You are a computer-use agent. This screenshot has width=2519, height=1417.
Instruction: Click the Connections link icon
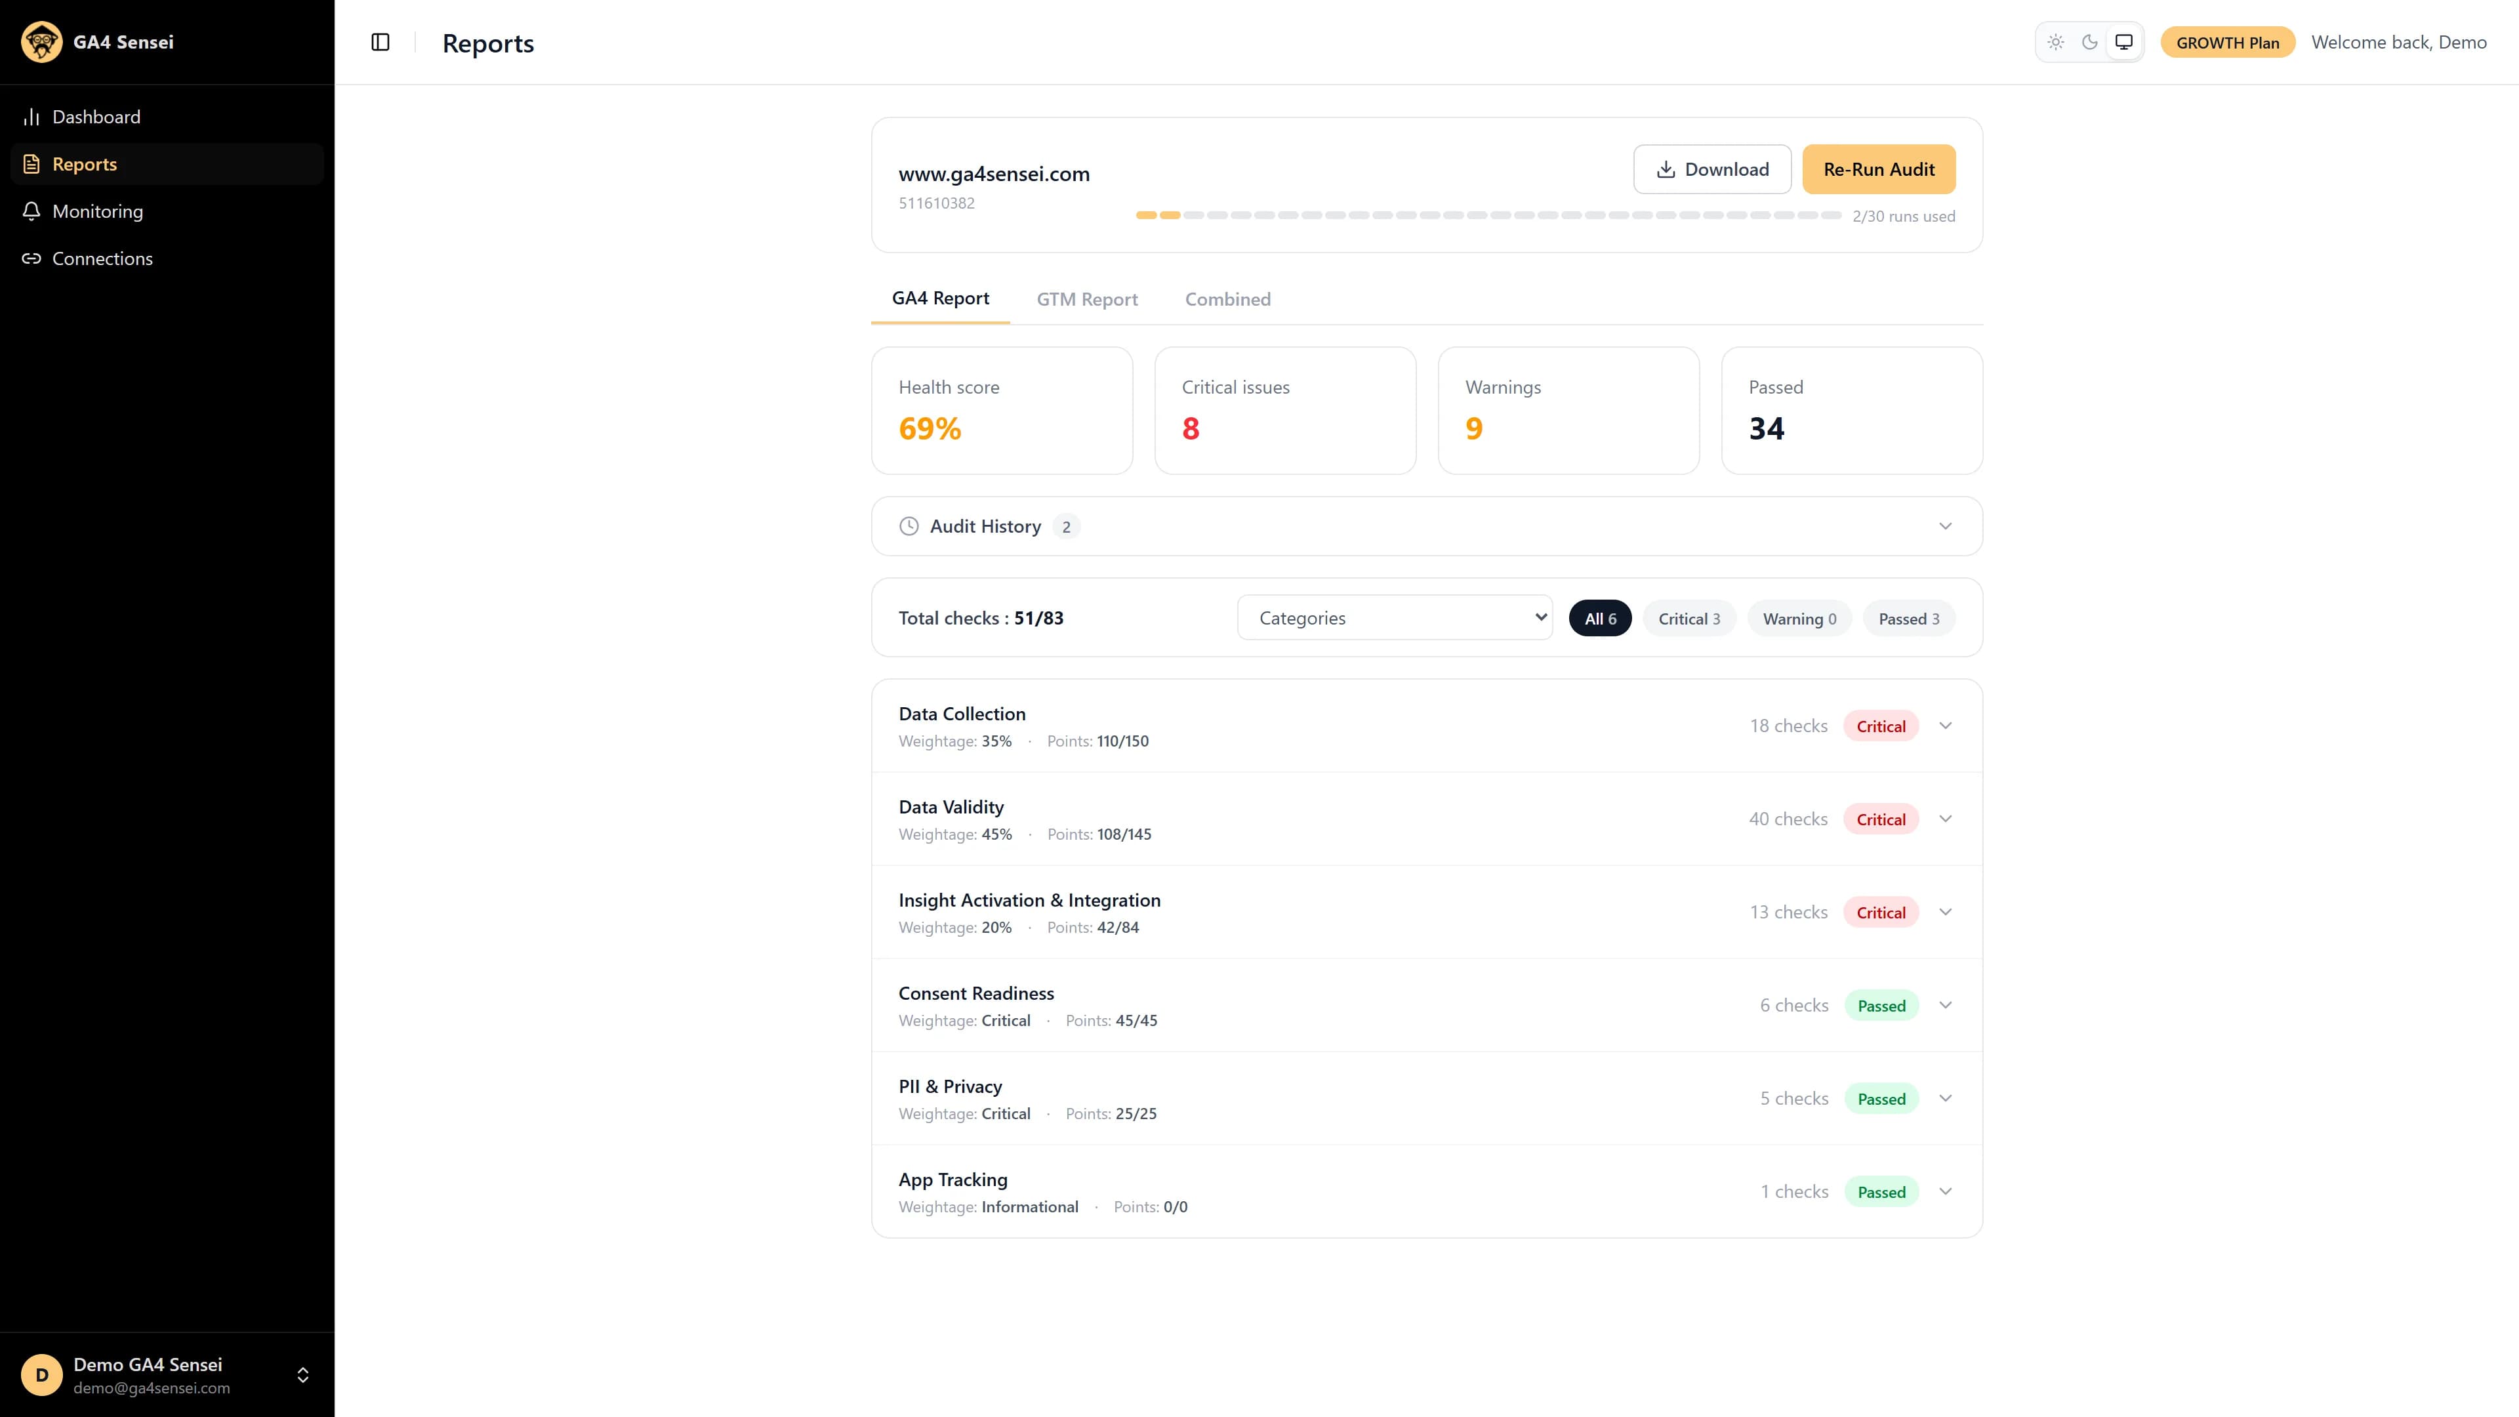click(31, 258)
